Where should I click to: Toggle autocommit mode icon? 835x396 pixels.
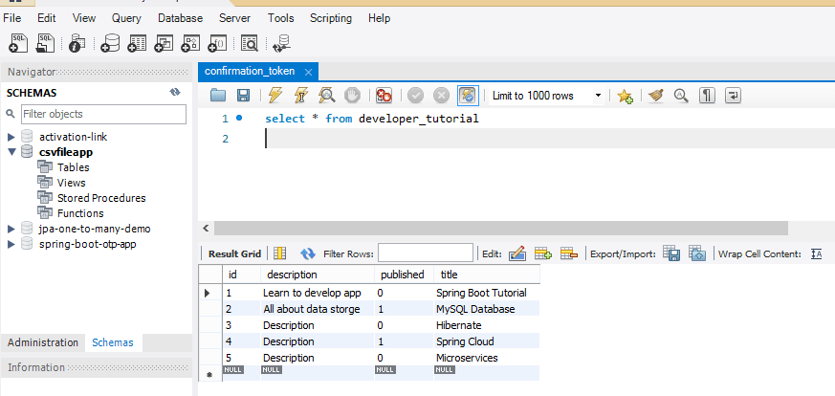(469, 96)
